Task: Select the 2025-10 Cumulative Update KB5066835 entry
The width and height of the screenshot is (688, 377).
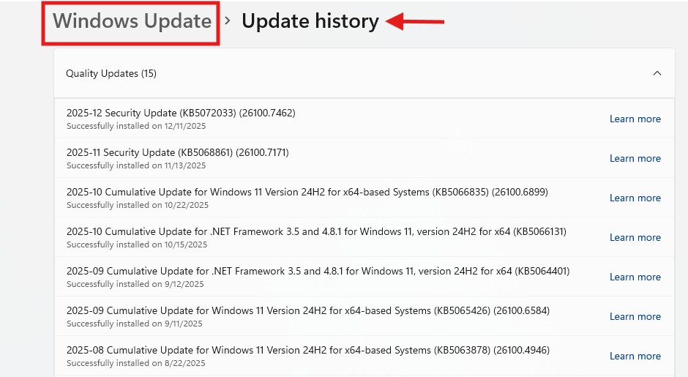Action: (307, 193)
